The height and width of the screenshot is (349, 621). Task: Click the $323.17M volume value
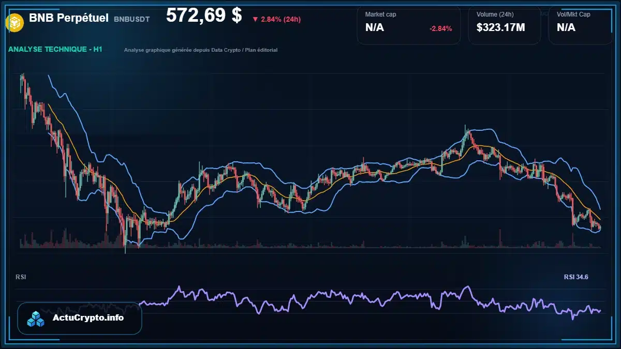pyautogui.click(x=501, y=27)
